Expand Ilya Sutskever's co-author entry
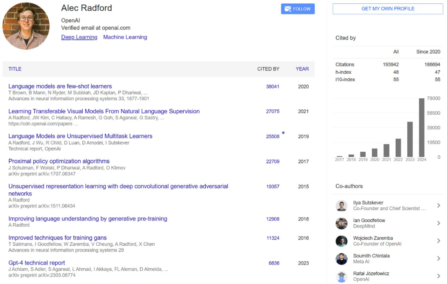Viewport: 447px width, 284px height. pos(438,205)
